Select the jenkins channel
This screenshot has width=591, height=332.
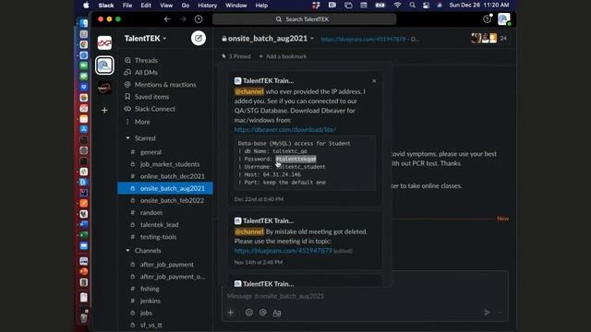tap(151, 301)
